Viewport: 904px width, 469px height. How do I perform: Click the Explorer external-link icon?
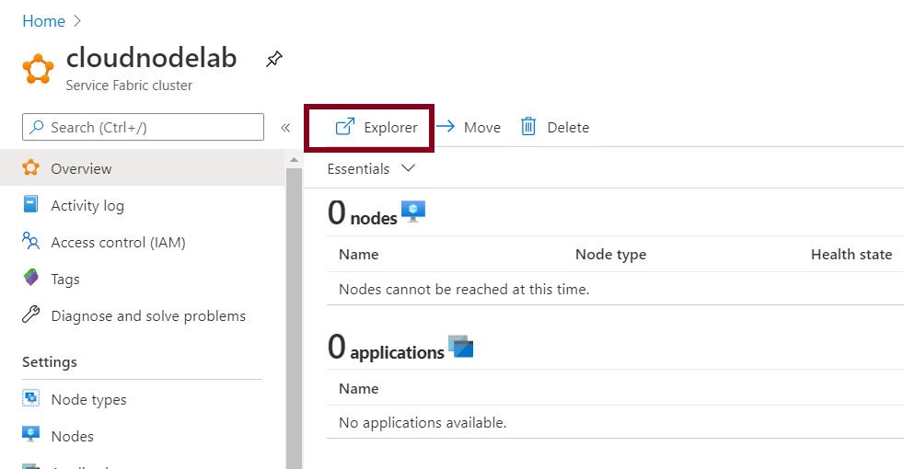pos(345,127)
